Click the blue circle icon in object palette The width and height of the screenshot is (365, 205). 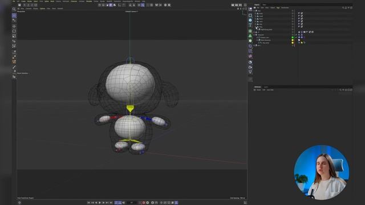pos(250,20)
